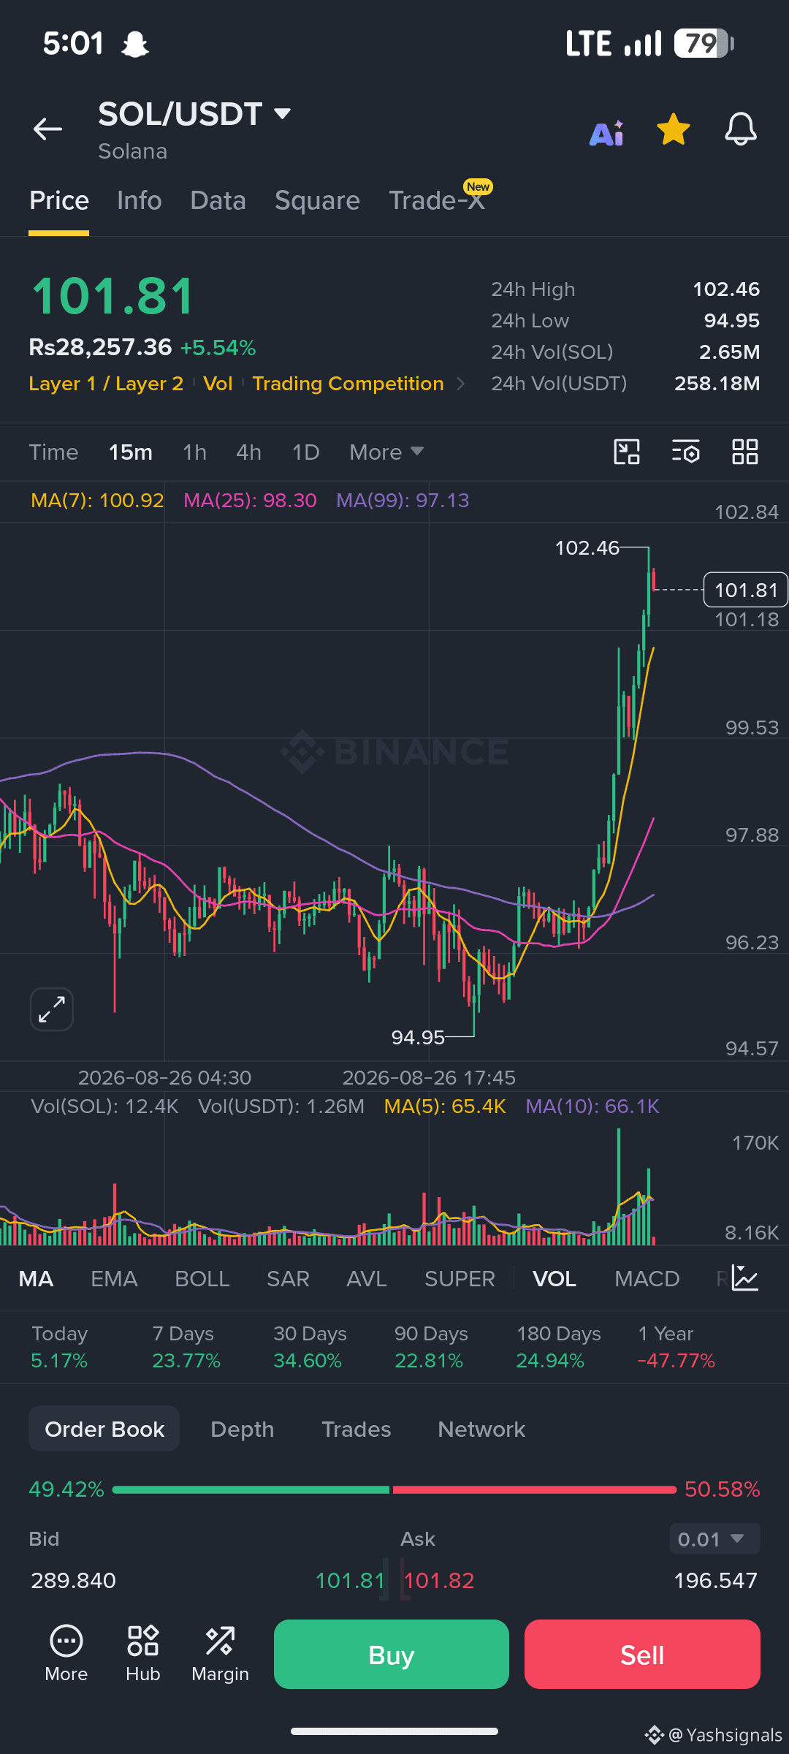Open the More intervals dropdown
The image size is (789, 1754).
pos(386,452)
